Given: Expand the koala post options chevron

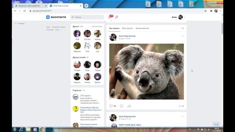Looking at the screenshot, I should coord(182,36).
